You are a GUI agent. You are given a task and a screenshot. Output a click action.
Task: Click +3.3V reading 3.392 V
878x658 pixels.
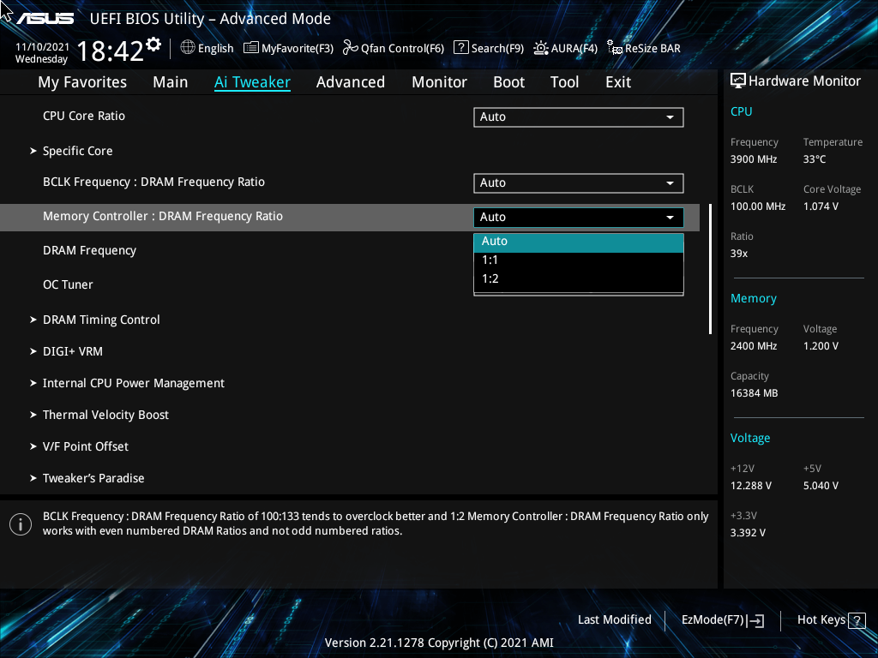748,533
